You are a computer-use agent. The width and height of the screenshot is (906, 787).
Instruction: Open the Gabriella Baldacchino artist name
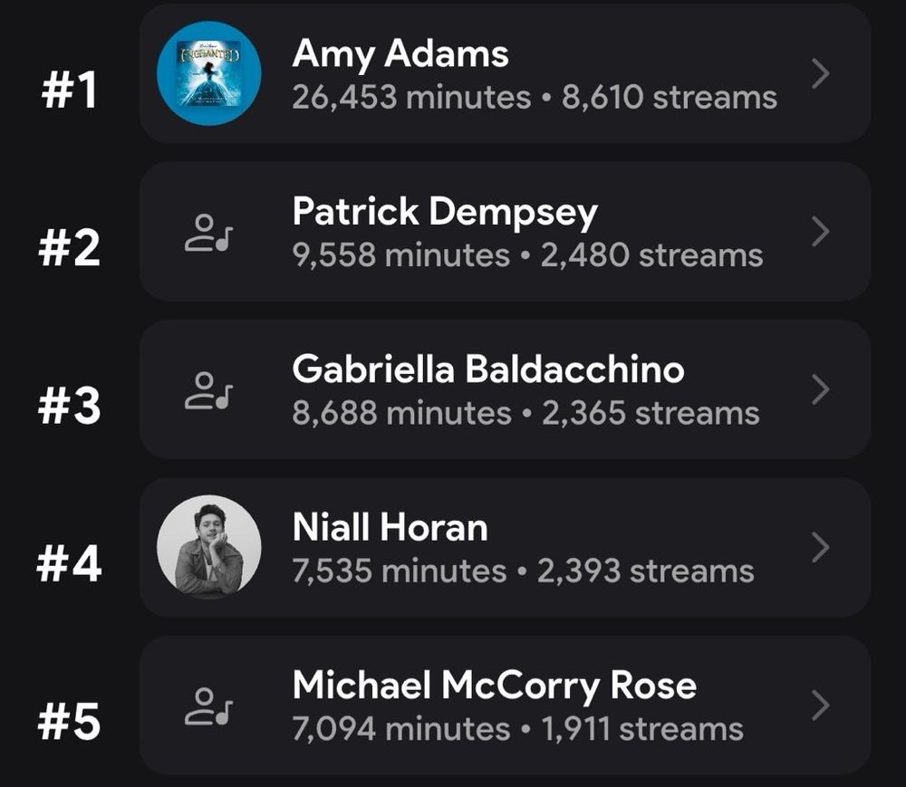[488, 369]
